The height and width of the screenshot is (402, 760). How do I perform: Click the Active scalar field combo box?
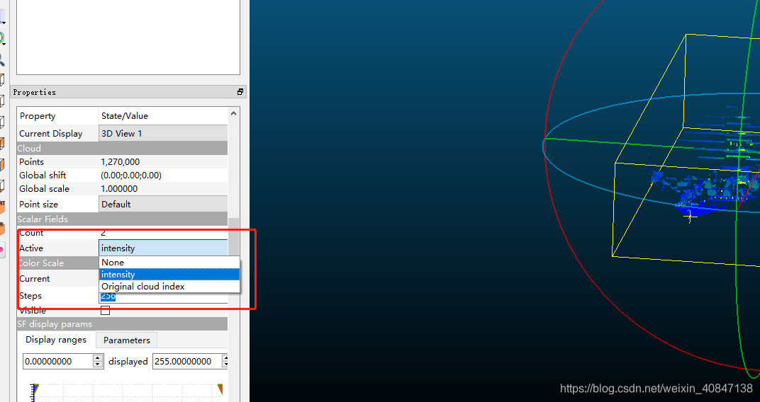pos(163,248)
